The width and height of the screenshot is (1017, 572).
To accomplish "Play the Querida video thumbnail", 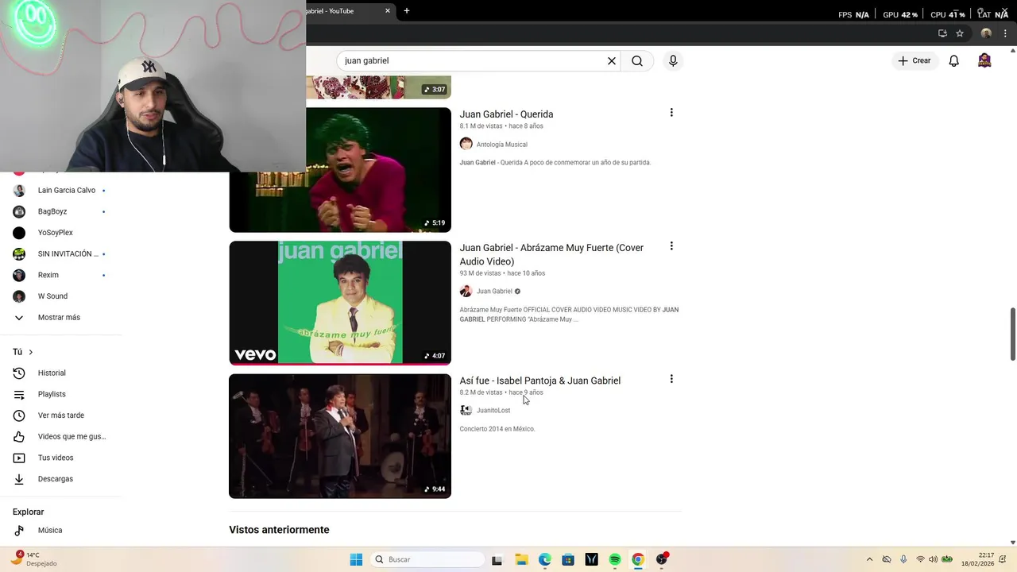I will tap(340, 170).
